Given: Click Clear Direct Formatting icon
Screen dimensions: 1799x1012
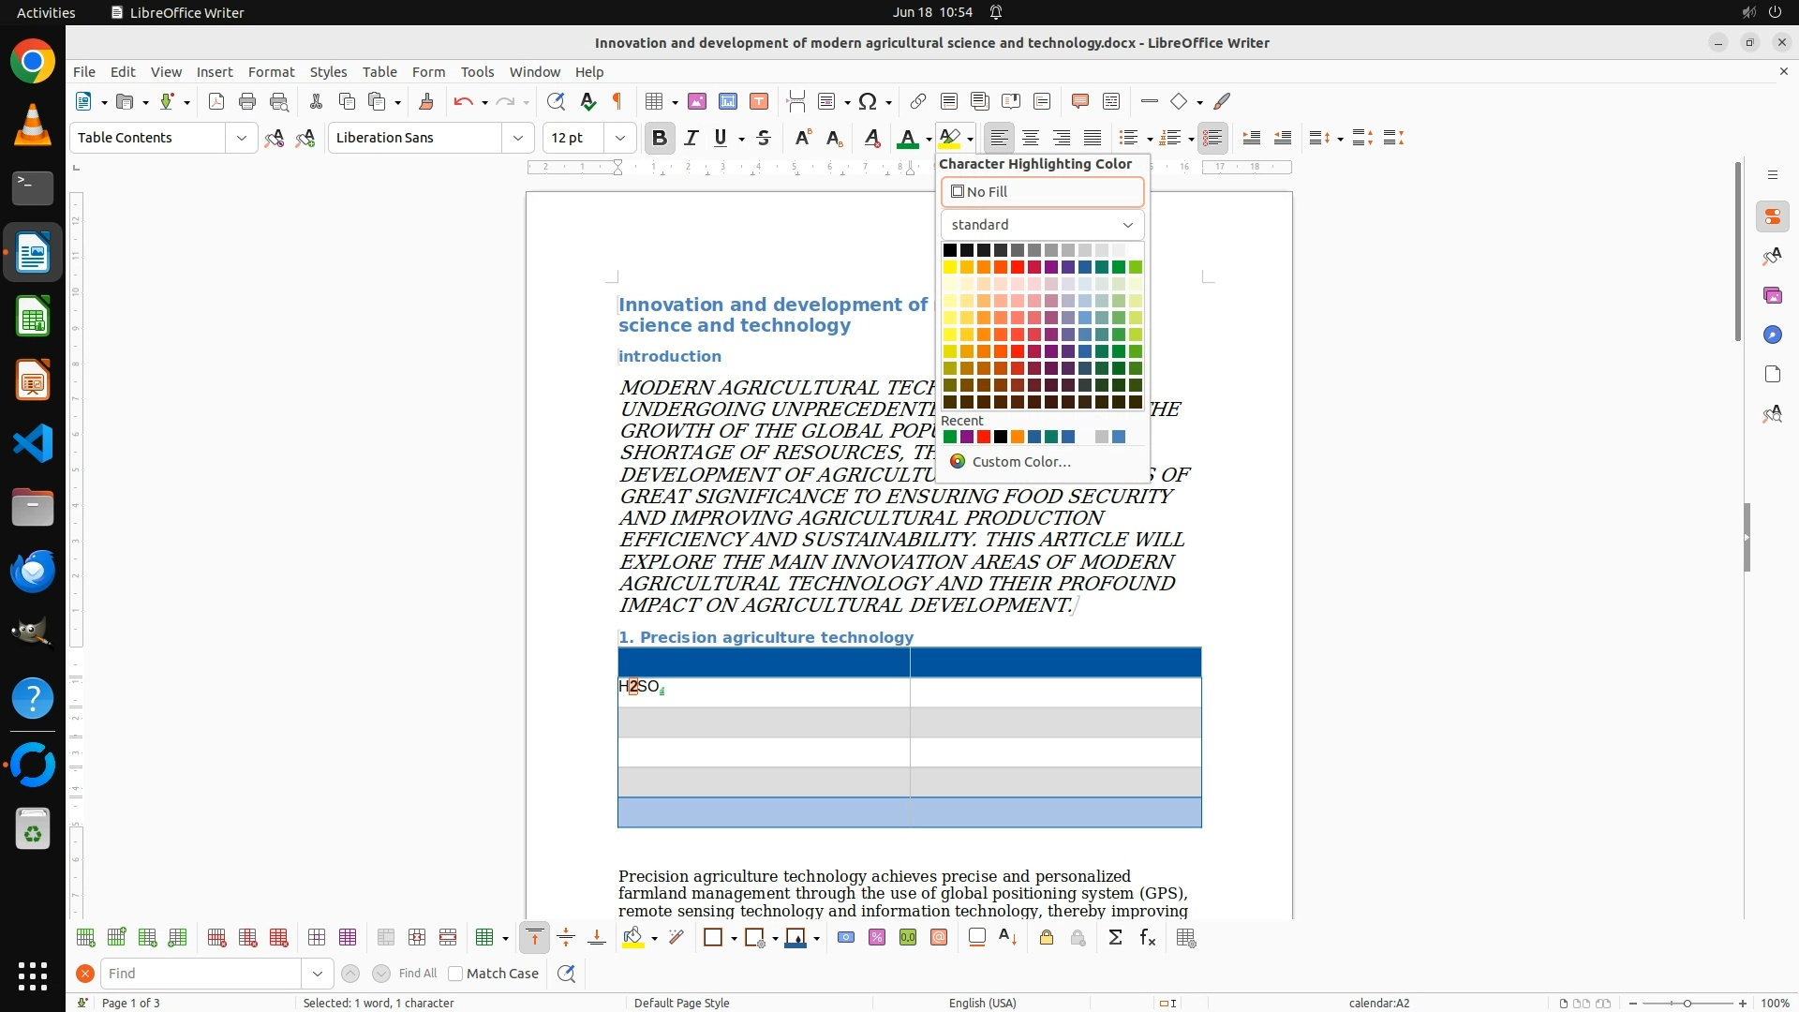Looking at the screenshot, I should tap(871, 138).
